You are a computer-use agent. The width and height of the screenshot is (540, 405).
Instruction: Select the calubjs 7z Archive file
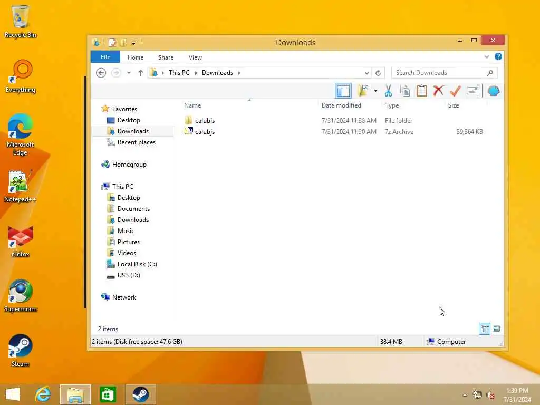click(x=200, y=131)
